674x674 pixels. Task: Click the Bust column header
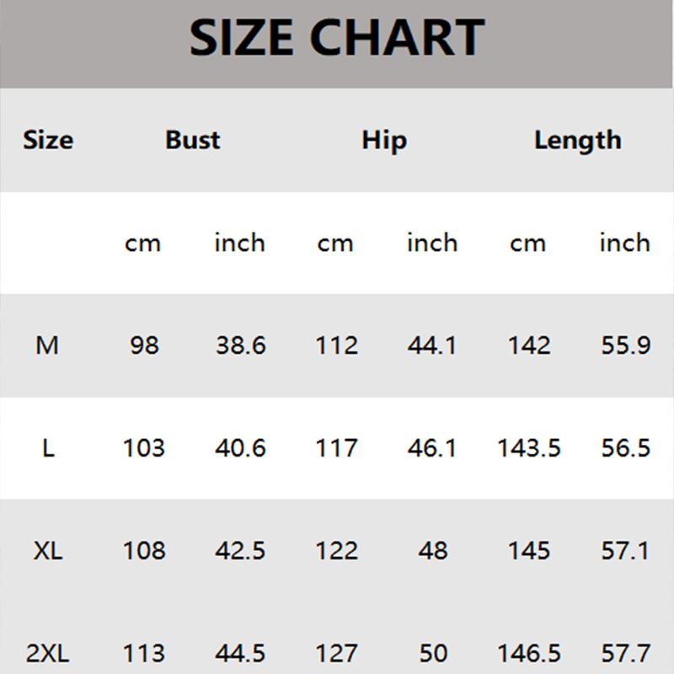point(193,140)
